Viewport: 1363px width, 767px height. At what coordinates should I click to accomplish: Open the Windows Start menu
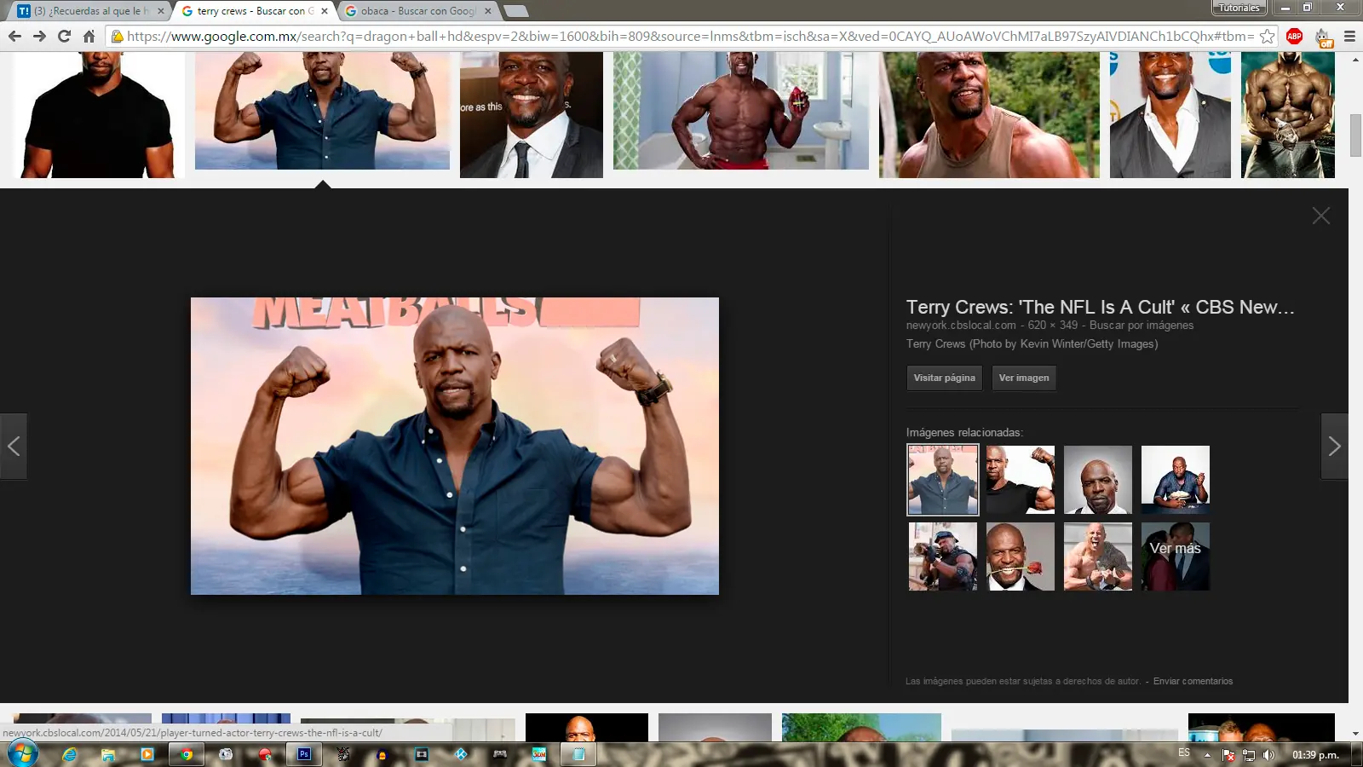(x=23, y=754)
